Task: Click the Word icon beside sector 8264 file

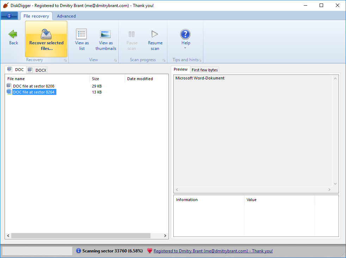Action: tap(9, 92)
